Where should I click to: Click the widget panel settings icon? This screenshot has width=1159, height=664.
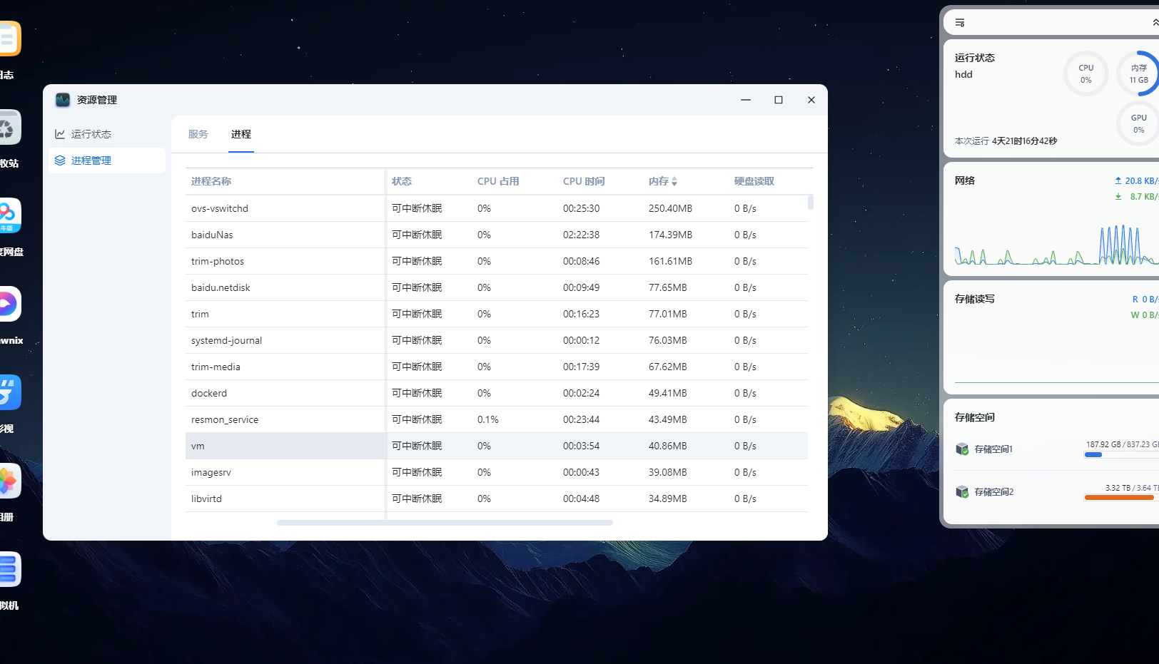960,23
